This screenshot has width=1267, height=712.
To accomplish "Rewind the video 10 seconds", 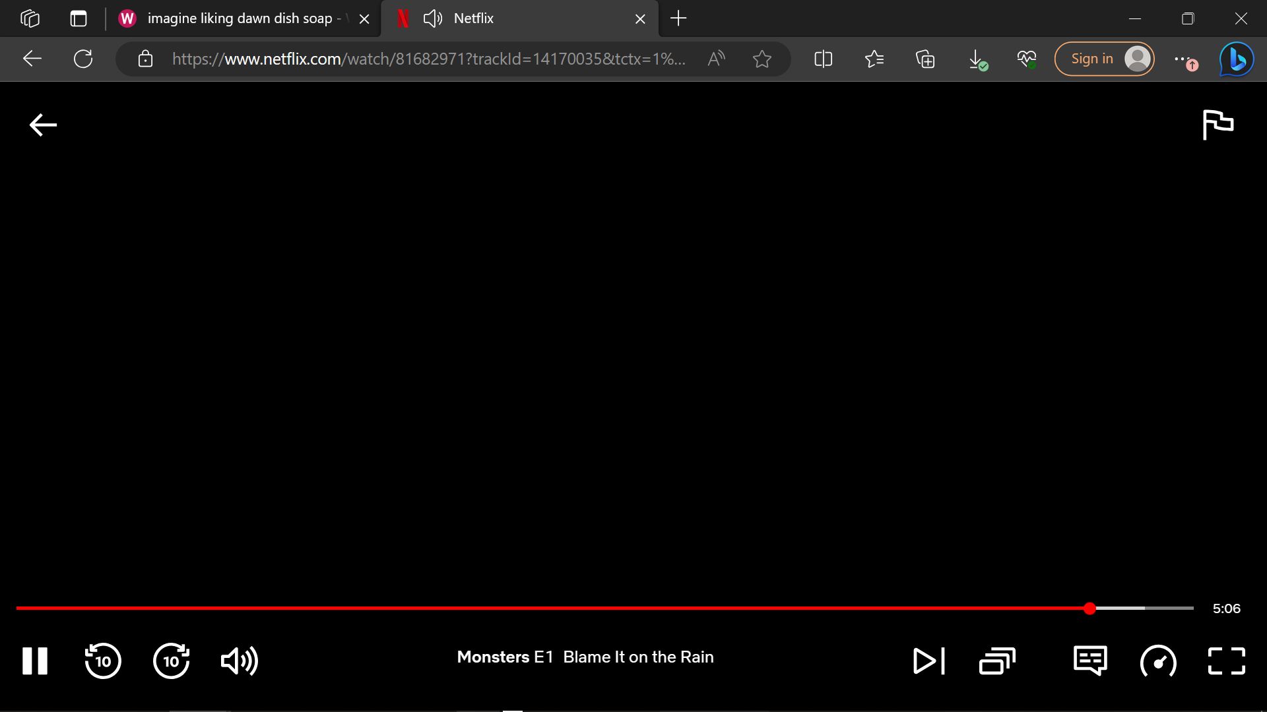I will coord(103,661).
